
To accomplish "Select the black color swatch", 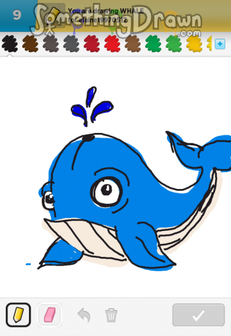I will coord(9,44).
